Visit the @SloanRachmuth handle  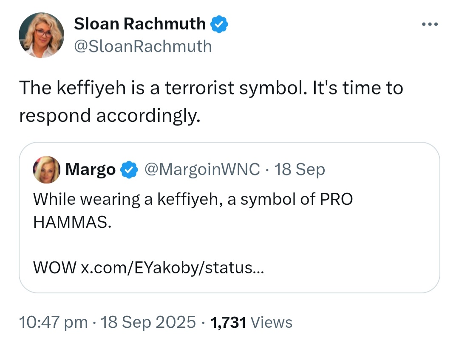pyautogui.click(x=143, y=46)
